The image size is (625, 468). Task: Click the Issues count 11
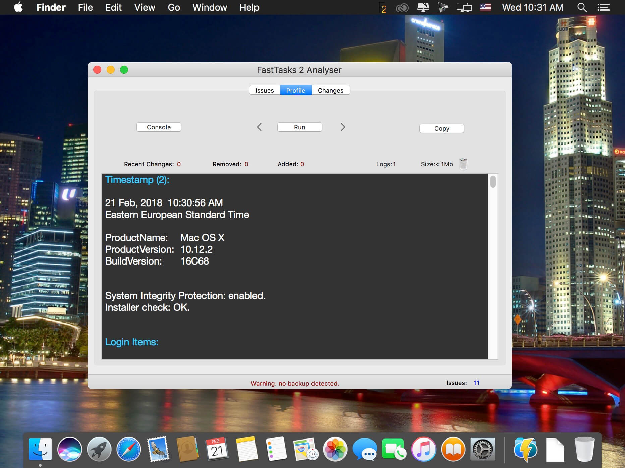[477, 383]
